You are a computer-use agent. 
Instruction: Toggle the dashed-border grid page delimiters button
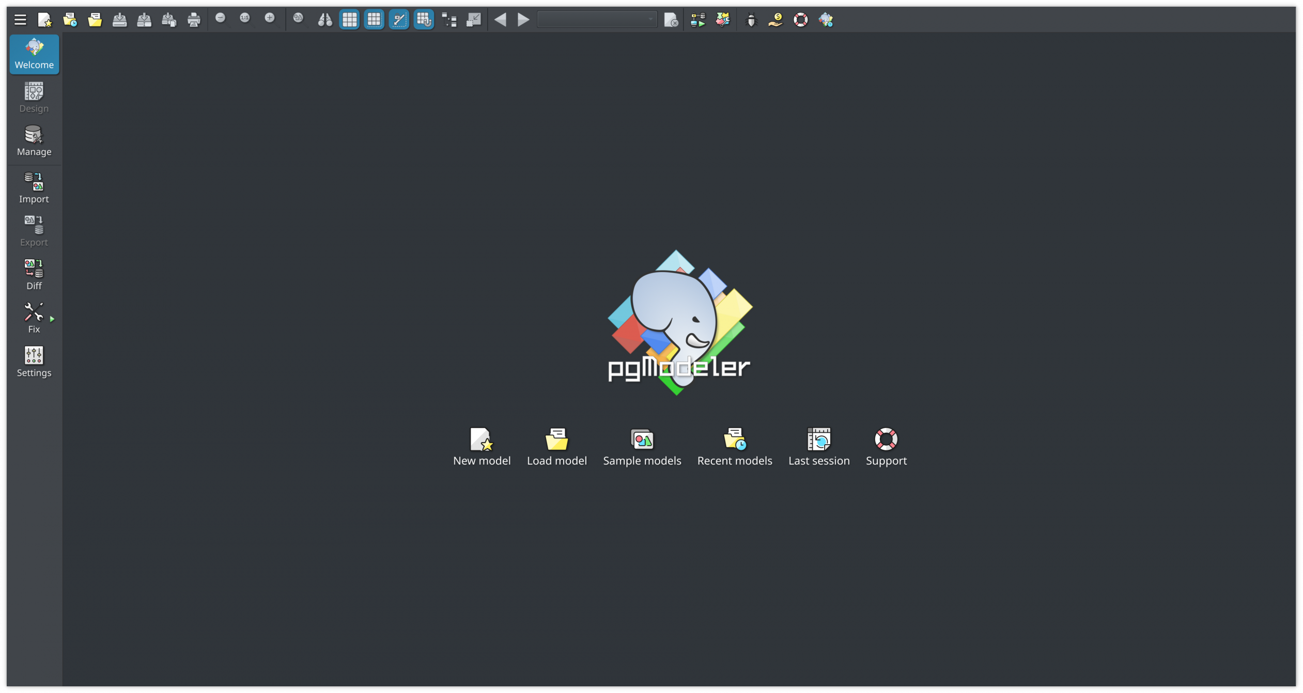pos(374,20)
